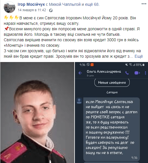Image resolution: width=148 pixels, height=163 pixels.
Task: Open Ігор Мосійчук profile link
Action: [31, 4]
